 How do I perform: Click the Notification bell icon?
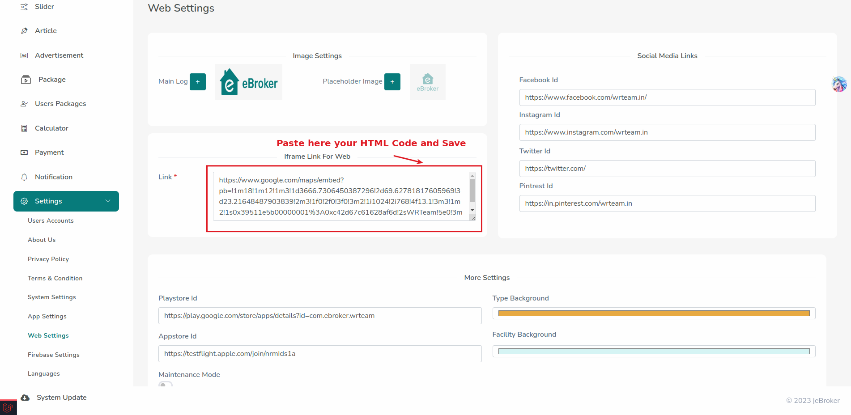tap(24, 177)
